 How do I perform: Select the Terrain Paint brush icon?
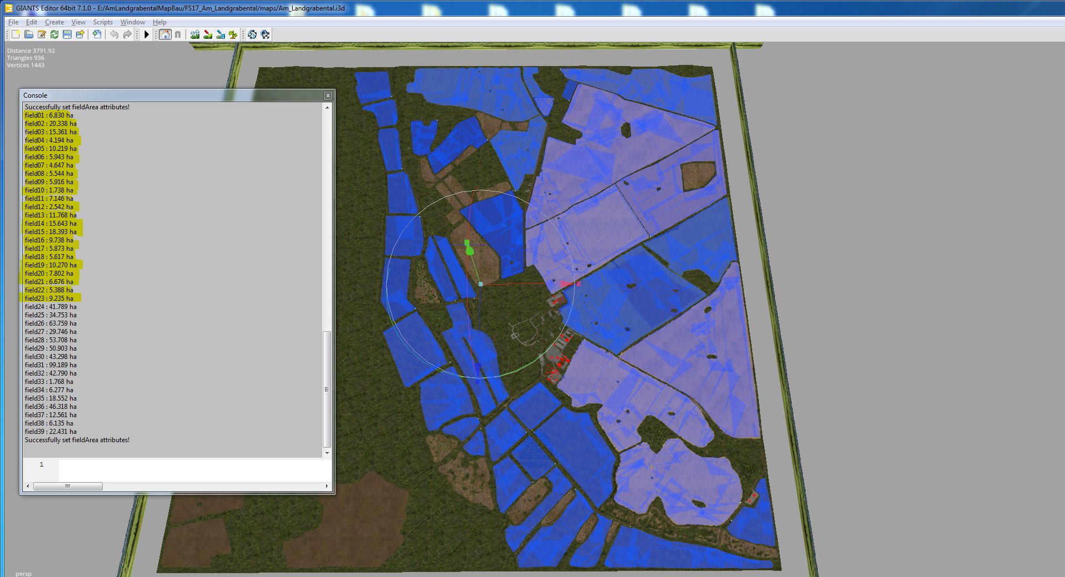pyautogui.click(x=207, y=34)
